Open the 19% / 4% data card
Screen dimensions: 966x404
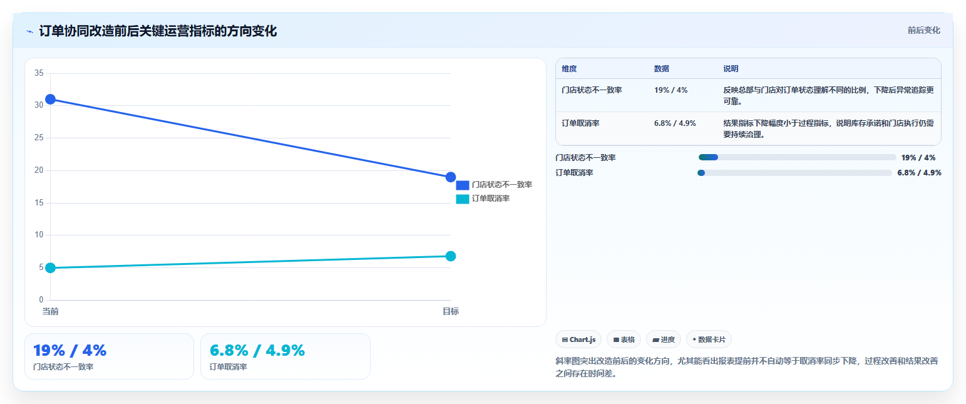click(x=109, y=356)
